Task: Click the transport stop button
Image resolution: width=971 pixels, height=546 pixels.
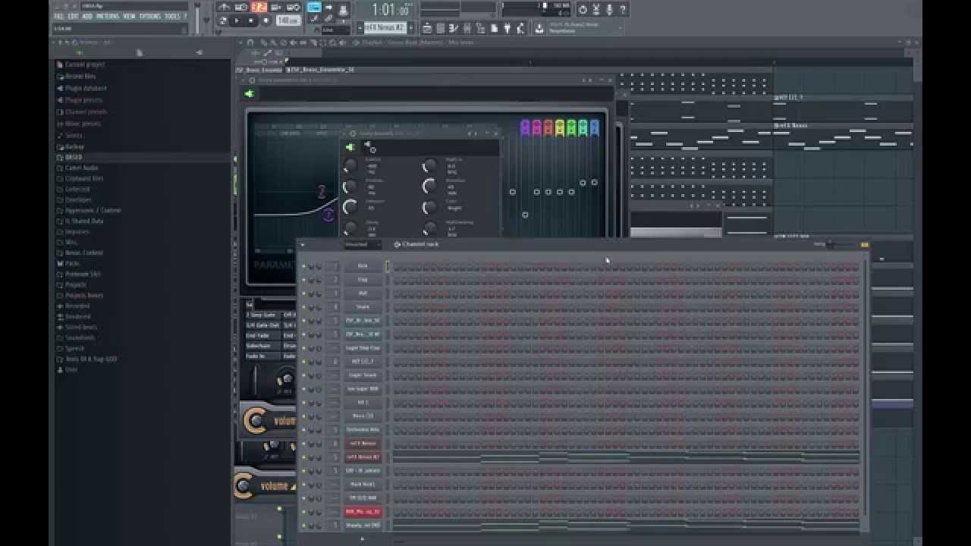Action: (251, 21)
